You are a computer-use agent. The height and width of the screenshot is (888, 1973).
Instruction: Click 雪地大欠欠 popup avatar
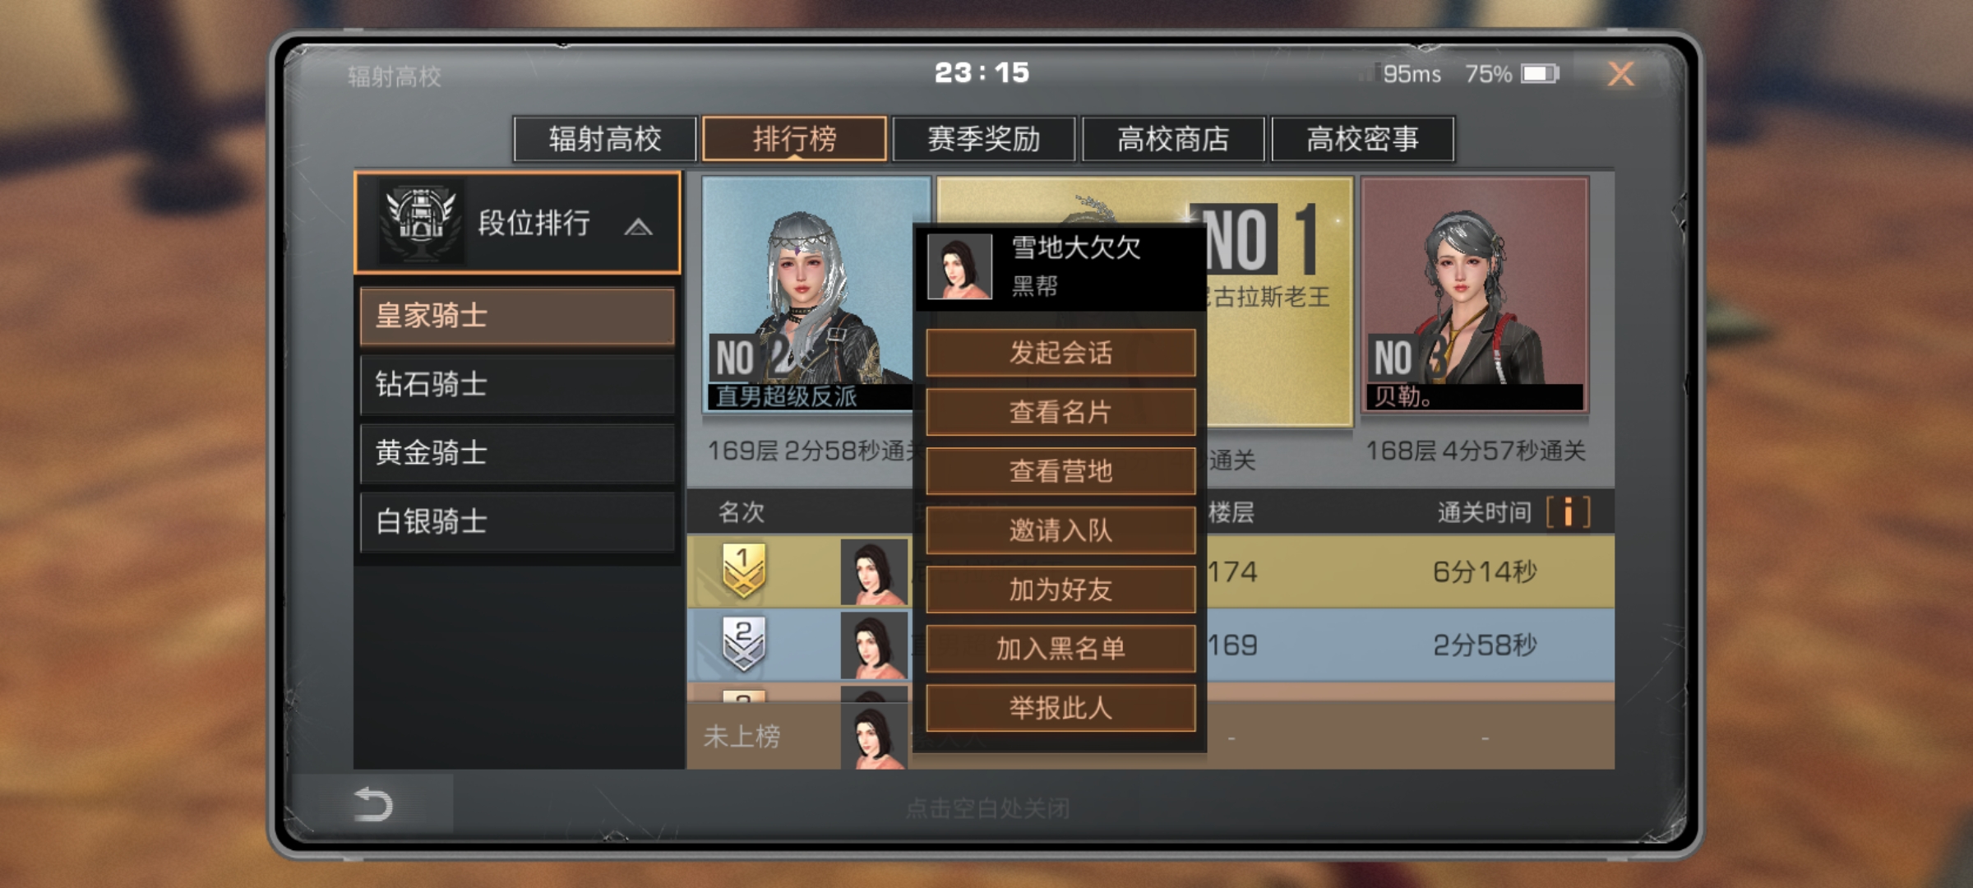pyautogui.click(x=959, y=266)
